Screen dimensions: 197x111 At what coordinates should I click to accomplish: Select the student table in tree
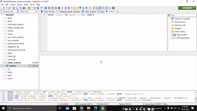click(x=12, y=66)
